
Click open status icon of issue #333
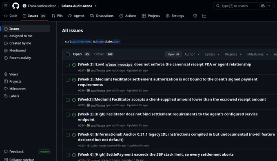tap(74, 134)
